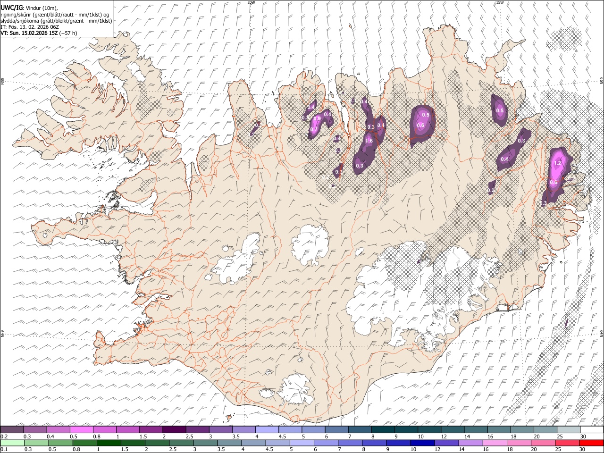
Task: Click the '20W' longitude label
Action: [x=251, y=2]
